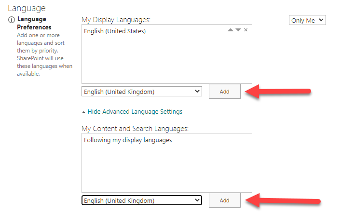Select the Following my display languages entry
Image resolution: width=341 pixels, height=212 pixels.
point(128,140)
